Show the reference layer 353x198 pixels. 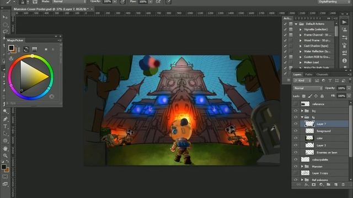[296, 104]
